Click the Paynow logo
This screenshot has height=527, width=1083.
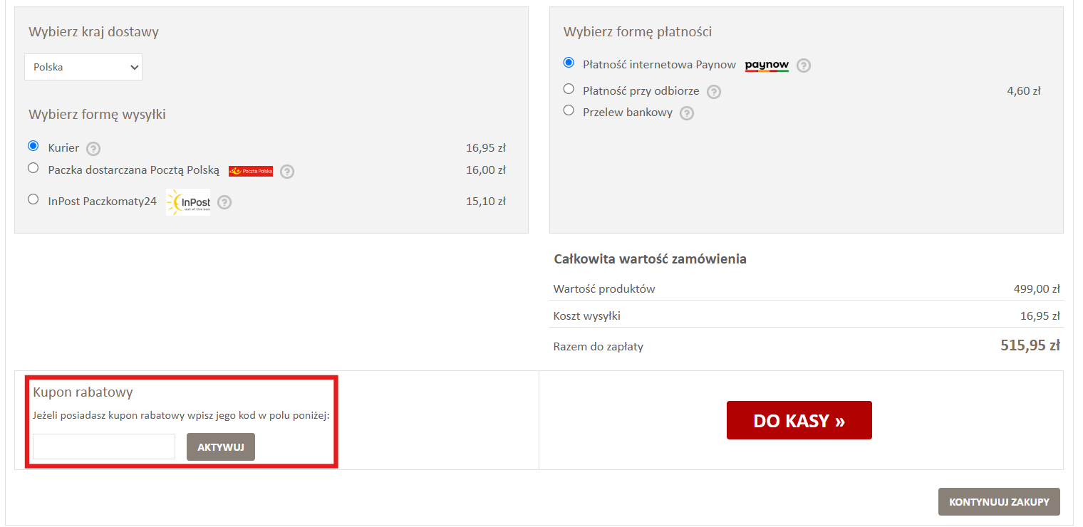pyautogui.click(x=767, y=66)
